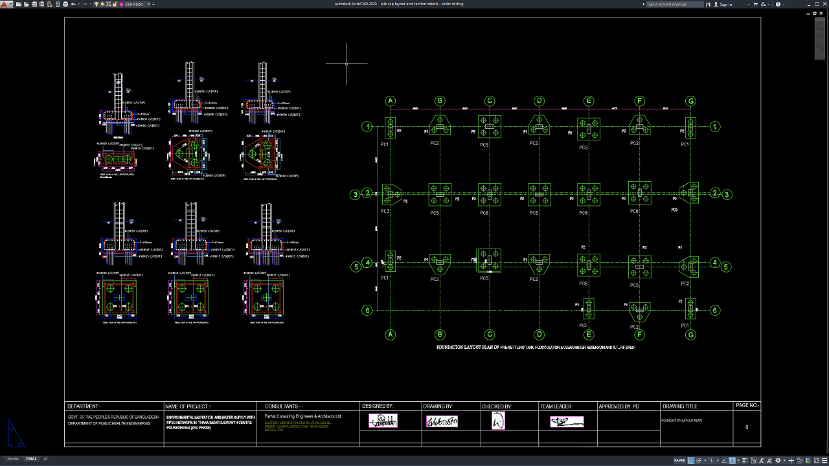
Task: Select the FOUNDATION LAYOUT PLAN OF caption text
Action: (468, 348)
